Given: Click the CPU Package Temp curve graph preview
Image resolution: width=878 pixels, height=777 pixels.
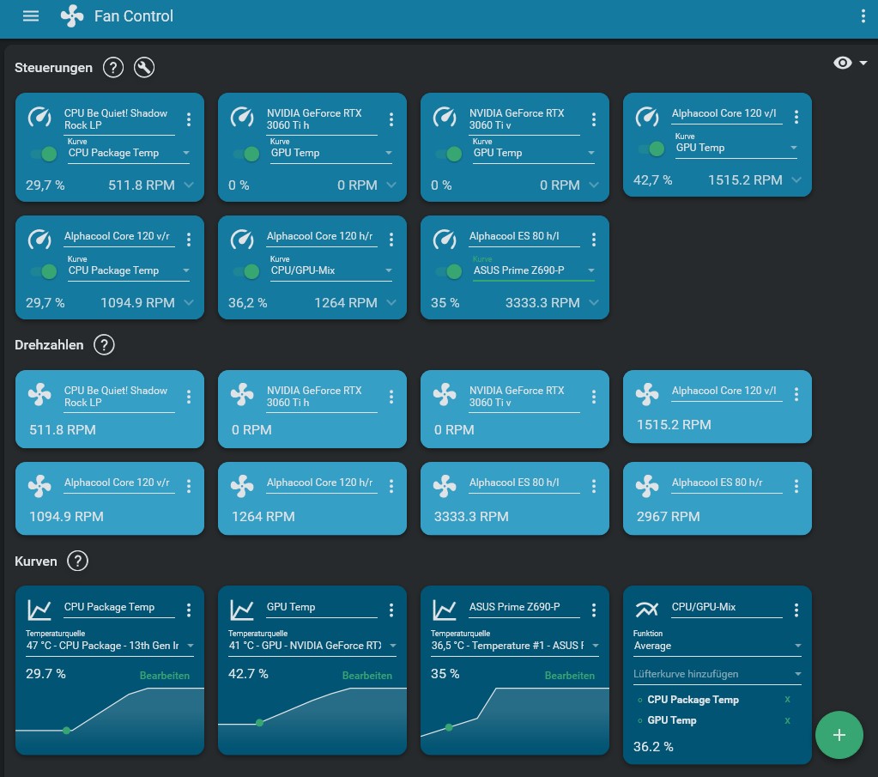Looking at the screenshot, I should (110, 719).
